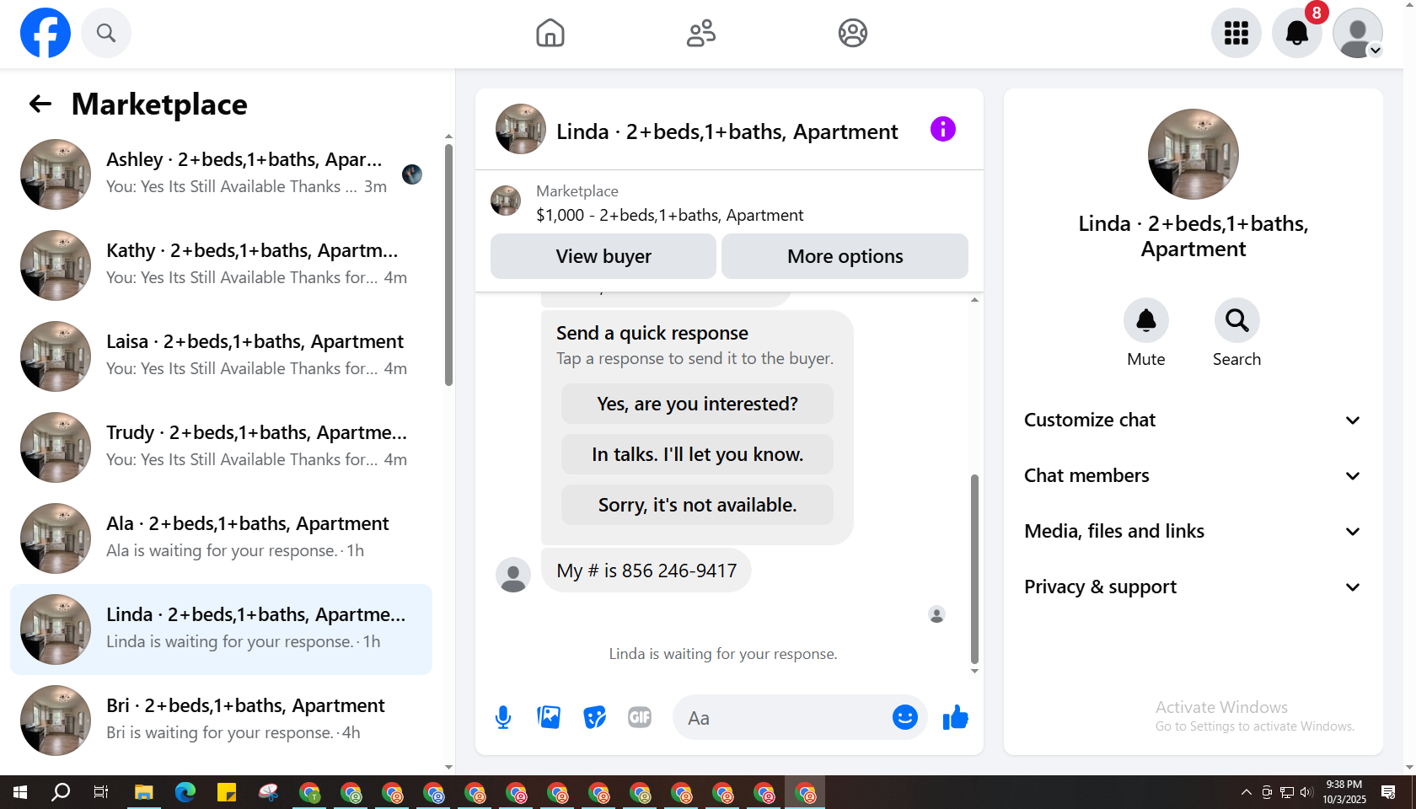The height and width of the screenshot is (809, 1416).
Task: Send quick response "Yes, are you interested?"
Action: [x=697, y=404]
